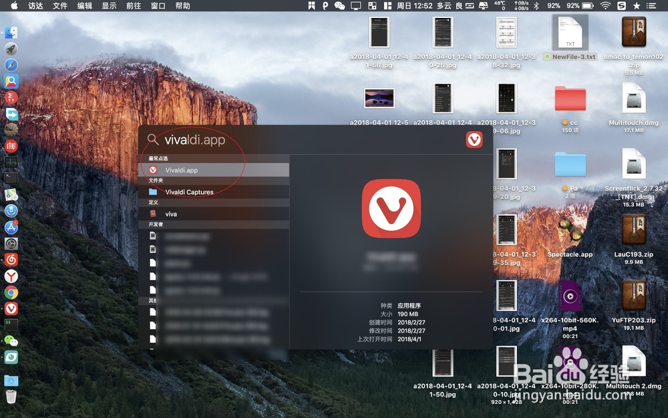
Task: Click WeChat icon in menu bar
Action: (x=339, y=5)
